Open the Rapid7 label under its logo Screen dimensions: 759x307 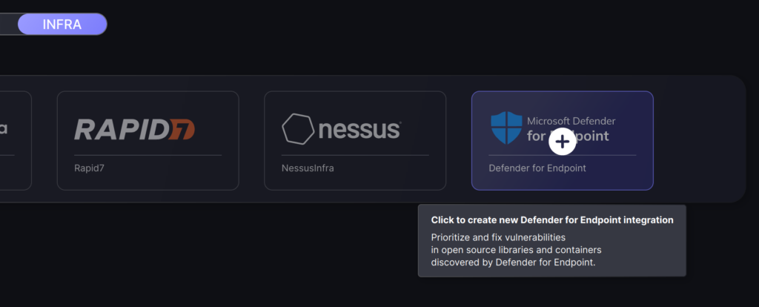[x=89, y=168]
